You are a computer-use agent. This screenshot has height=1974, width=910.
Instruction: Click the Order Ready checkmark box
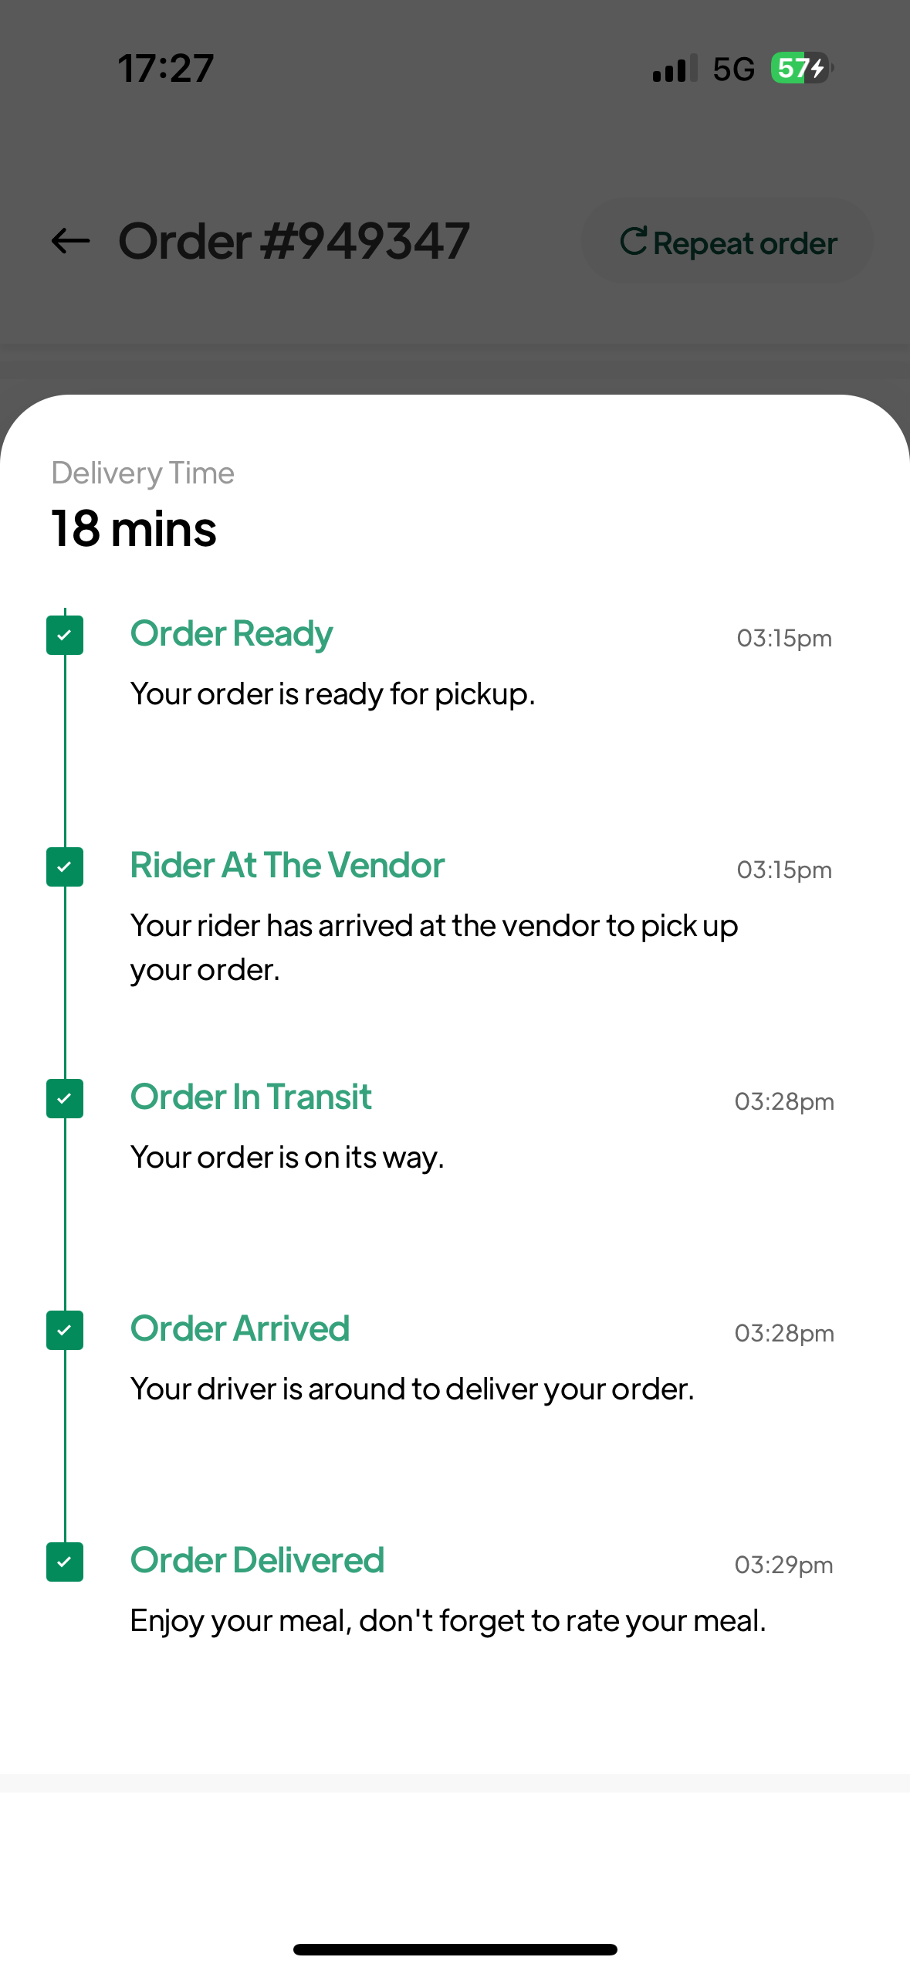(65, 636)
